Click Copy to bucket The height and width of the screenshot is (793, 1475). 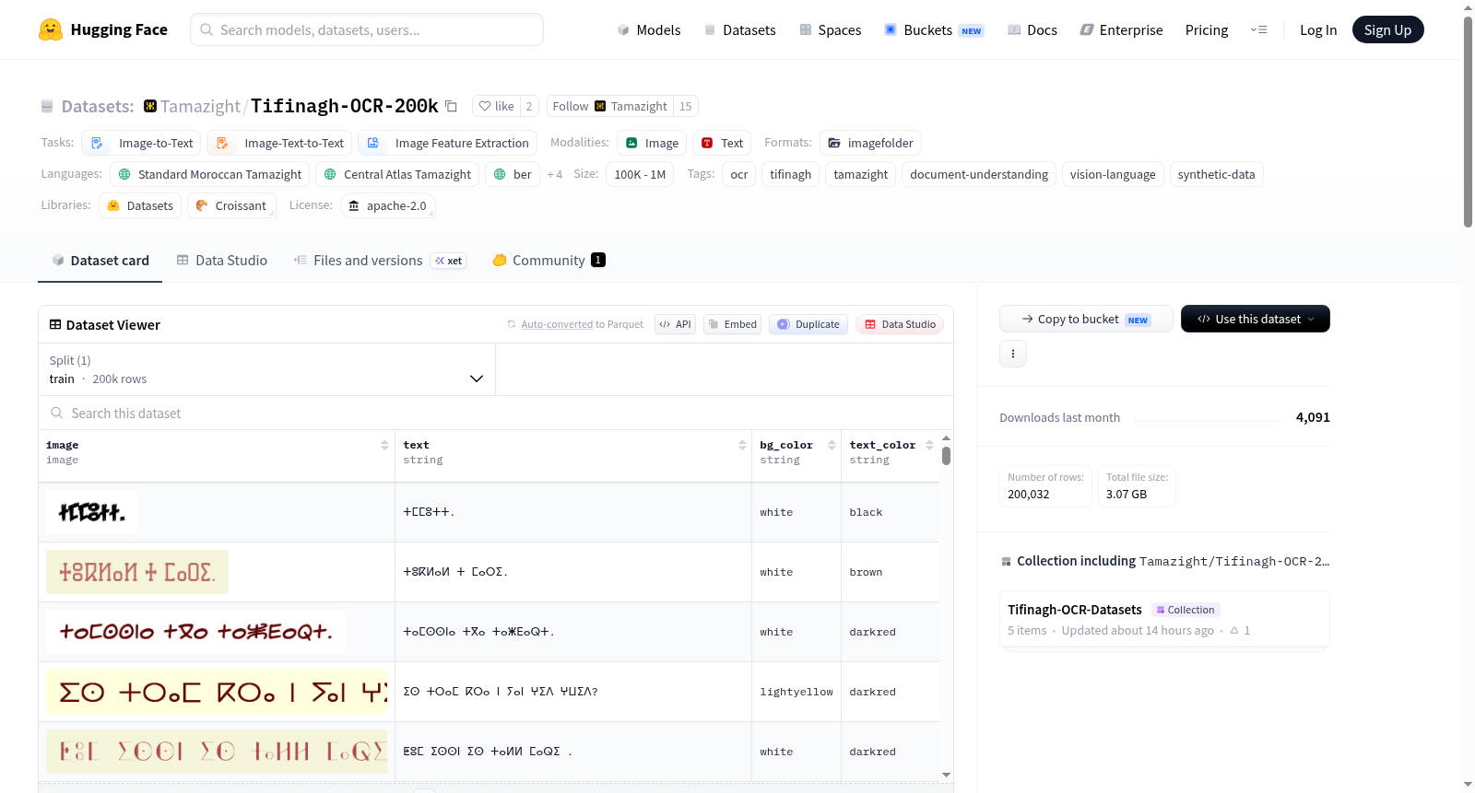(1086, 319)
